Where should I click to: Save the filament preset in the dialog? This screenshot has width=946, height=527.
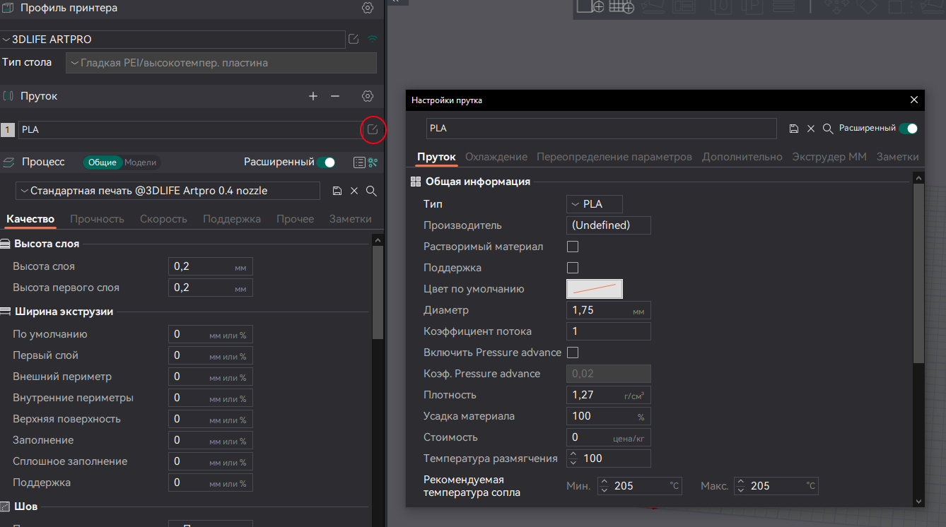pyautogui.click(x=794, y=129)
